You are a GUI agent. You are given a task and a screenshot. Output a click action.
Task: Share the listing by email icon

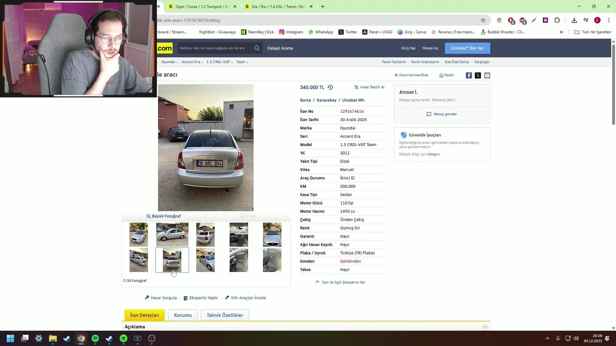coord(487,75)
